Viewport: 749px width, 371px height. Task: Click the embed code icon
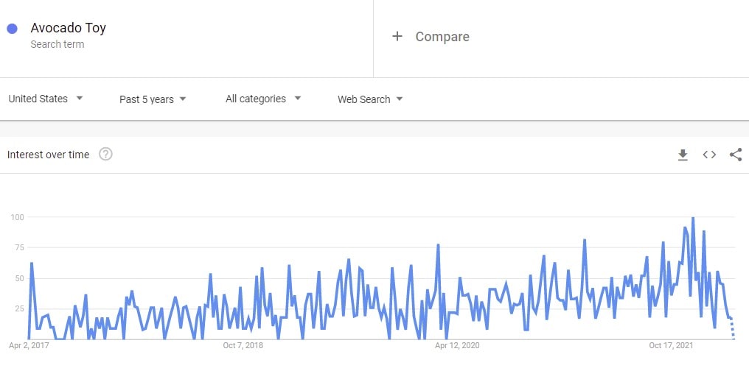[x=709, y=155]
